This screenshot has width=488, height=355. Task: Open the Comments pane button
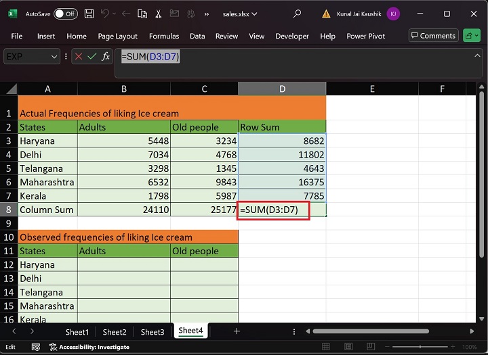pyautogui.click(x=432, y=36)
